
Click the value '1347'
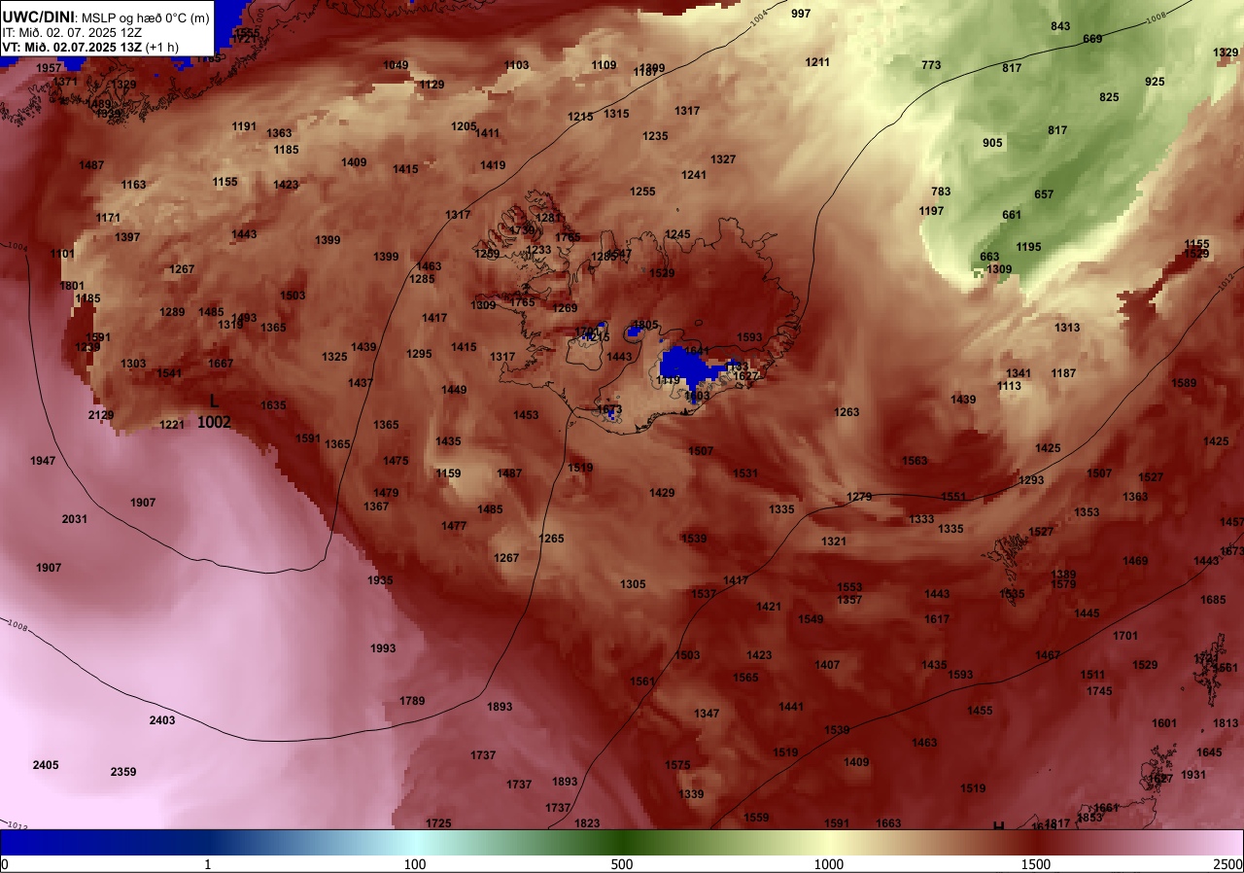(x=707, y=714)
